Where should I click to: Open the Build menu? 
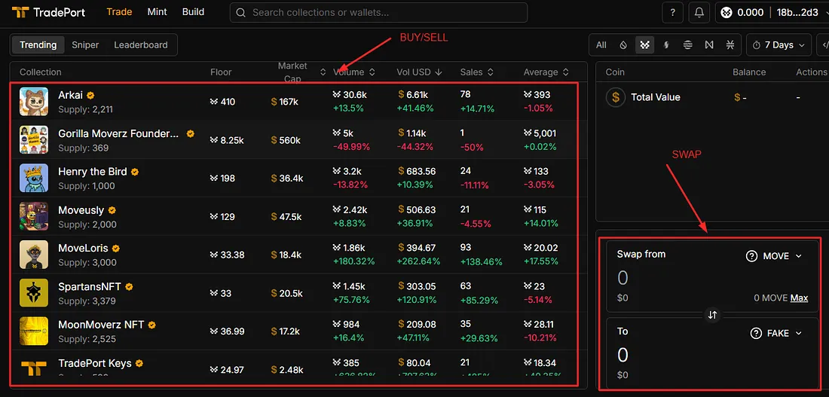[193, 11]
